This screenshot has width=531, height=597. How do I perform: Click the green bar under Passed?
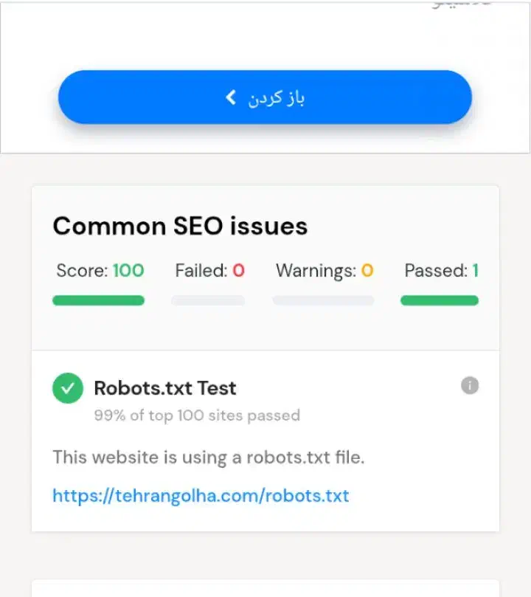(x=440, y=300)
